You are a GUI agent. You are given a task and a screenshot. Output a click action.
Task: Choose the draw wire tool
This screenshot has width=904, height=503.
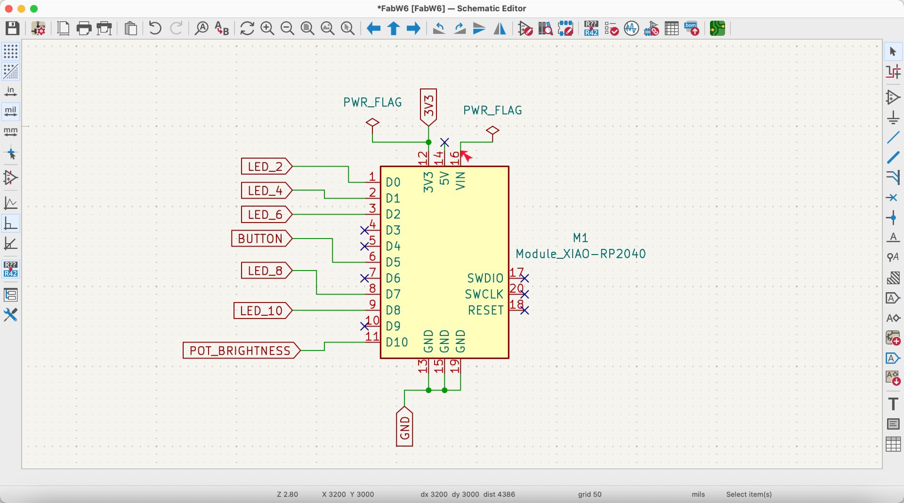pyautogui.click(x=893, y=138)
